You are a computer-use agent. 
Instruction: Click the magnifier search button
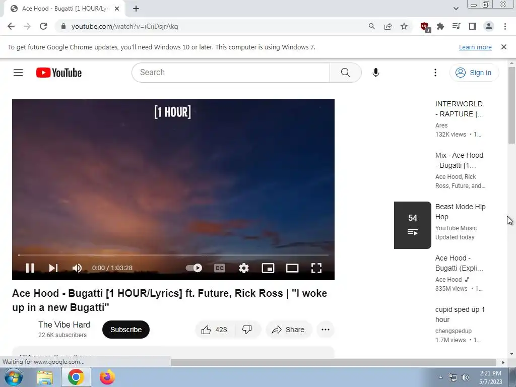346,73
